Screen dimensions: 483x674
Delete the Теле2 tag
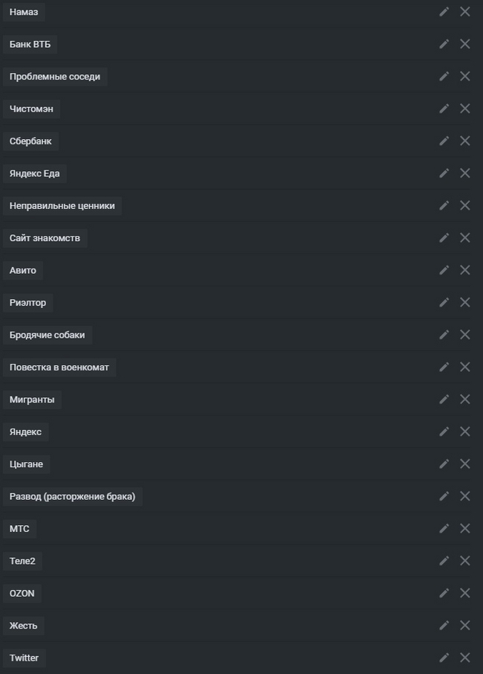coord(465,561)
